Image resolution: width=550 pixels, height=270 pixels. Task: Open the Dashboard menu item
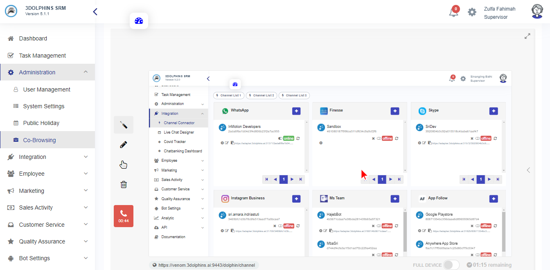click(x=33, y=38)
